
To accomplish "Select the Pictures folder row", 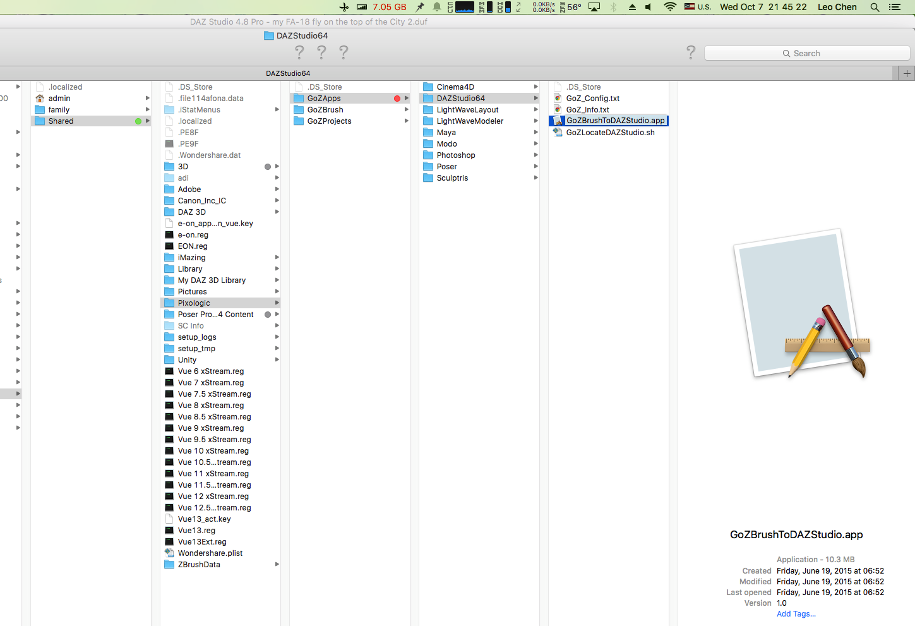I will coord(220,291).
